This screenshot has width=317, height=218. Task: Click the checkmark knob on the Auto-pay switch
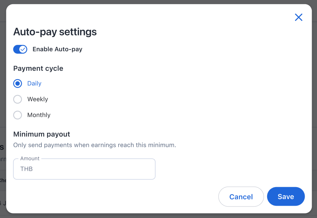(23, 49)
